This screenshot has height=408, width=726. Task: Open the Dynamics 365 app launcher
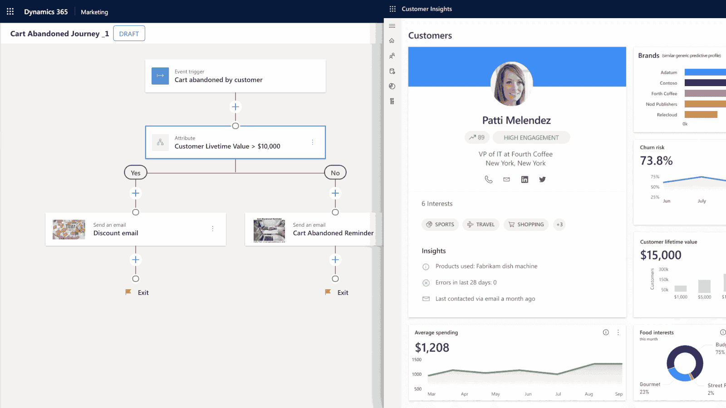[10, 11]
